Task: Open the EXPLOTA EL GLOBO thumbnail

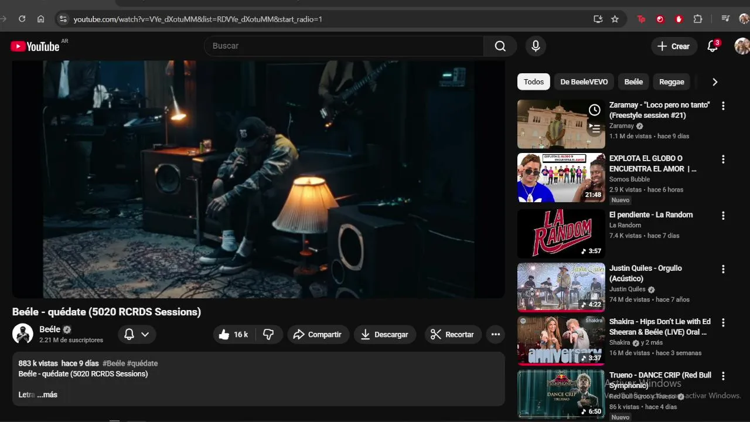Action: [561, 178]
